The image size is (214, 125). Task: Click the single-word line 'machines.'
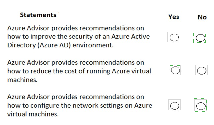point(22,80)
